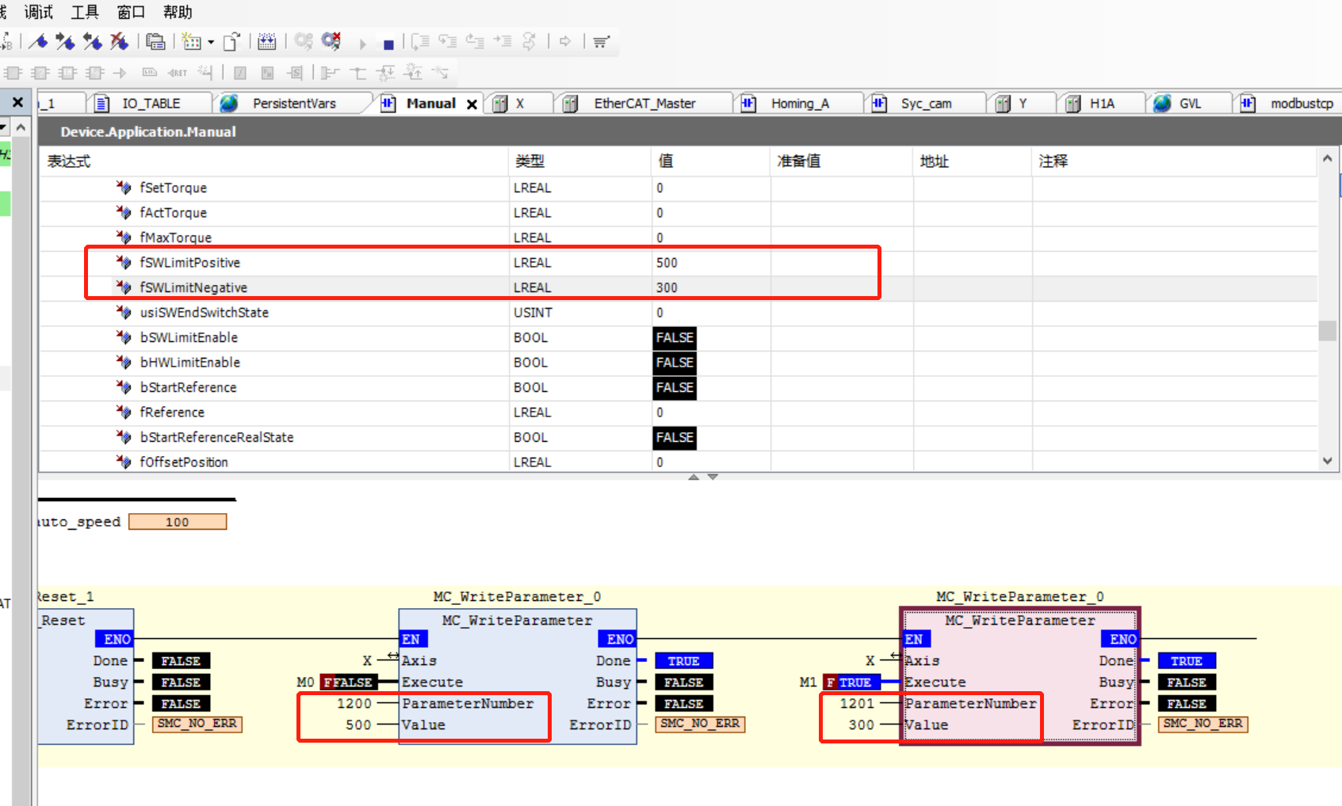Click the new document toolbar icon

[231, 41]
